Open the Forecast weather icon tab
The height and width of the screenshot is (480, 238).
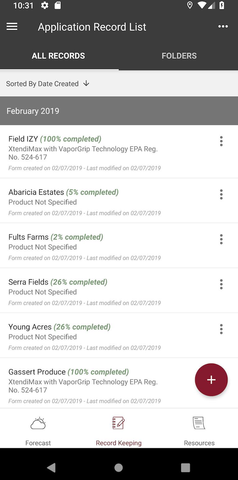(38, 423)
